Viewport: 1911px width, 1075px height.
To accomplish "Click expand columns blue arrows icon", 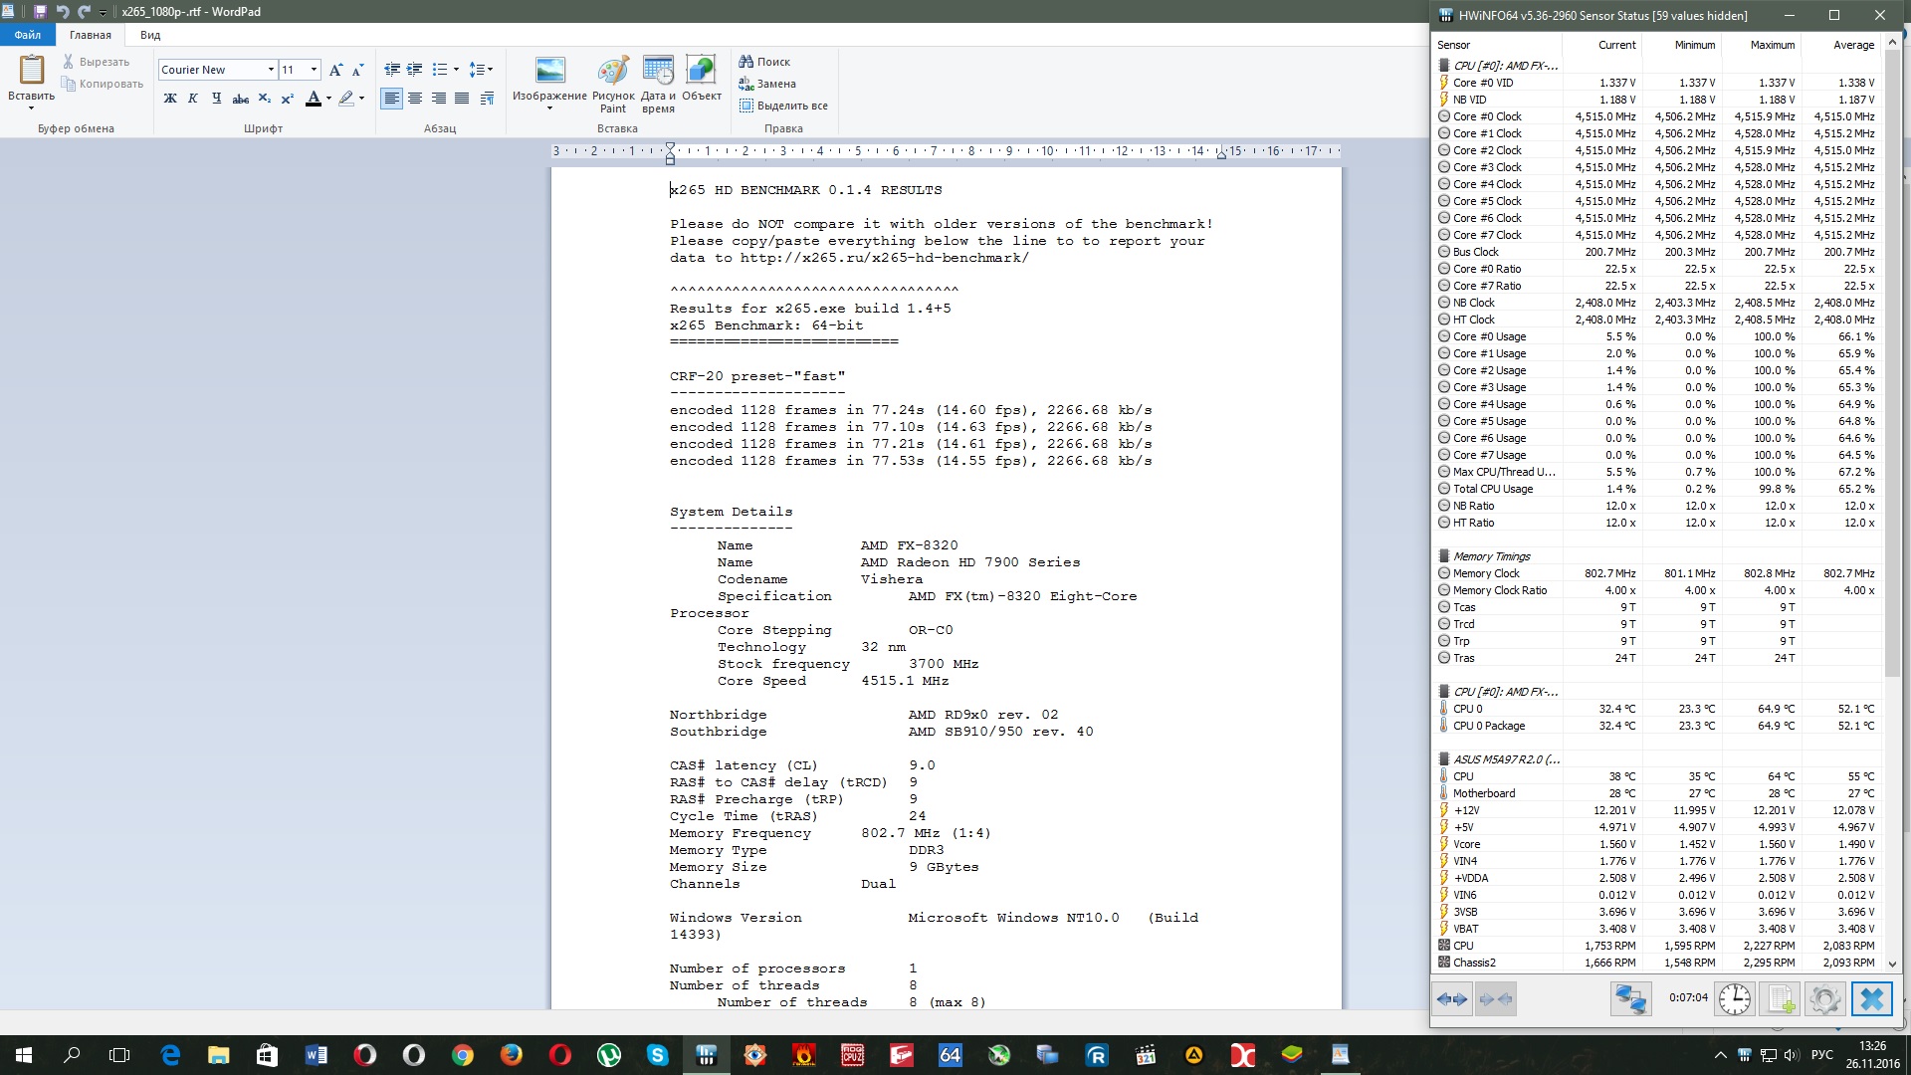I will 1452,998.
